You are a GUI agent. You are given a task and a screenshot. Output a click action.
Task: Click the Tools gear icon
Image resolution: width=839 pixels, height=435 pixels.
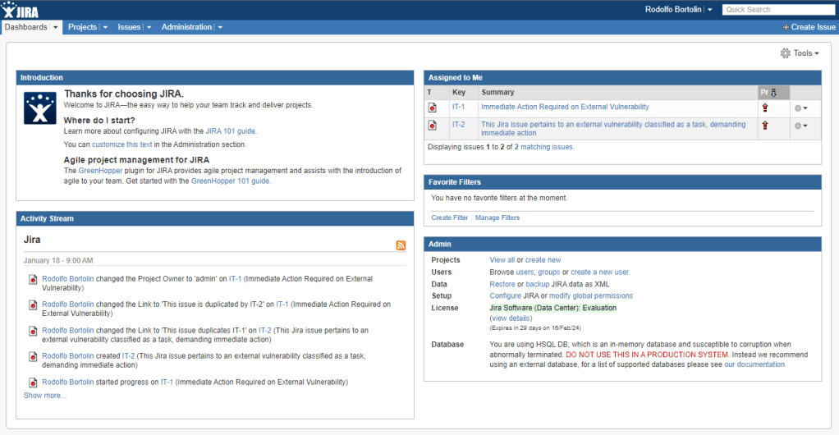point(786,53)
